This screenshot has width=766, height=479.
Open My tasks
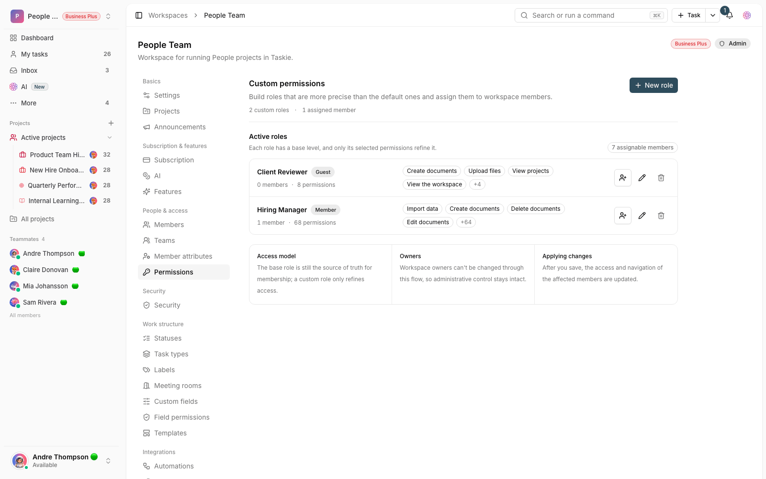(x=61, y=54)
